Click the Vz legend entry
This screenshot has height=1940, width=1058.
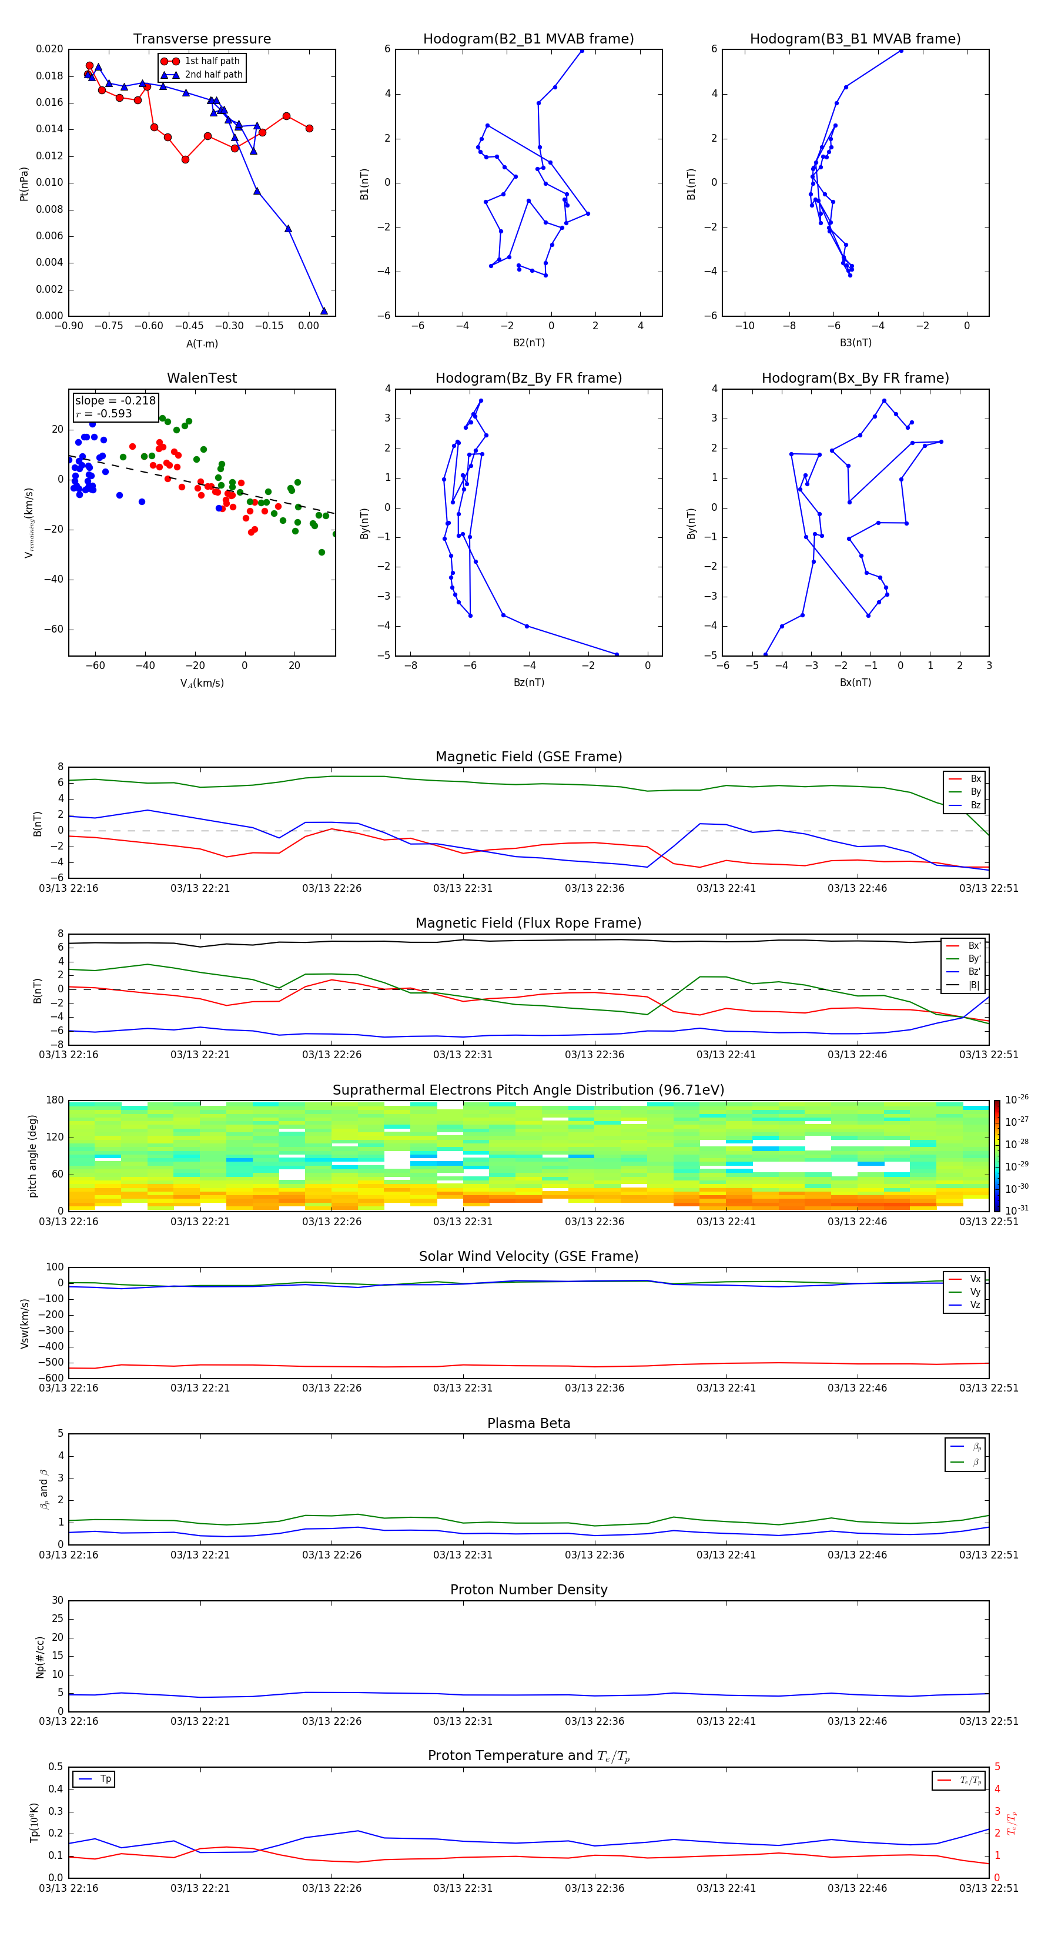click(x=965, y=1305)
